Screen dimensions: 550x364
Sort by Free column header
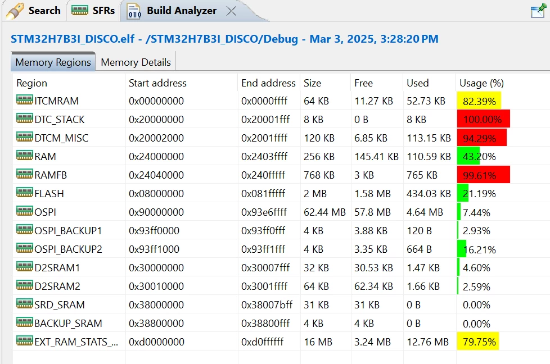click(363, 83)
